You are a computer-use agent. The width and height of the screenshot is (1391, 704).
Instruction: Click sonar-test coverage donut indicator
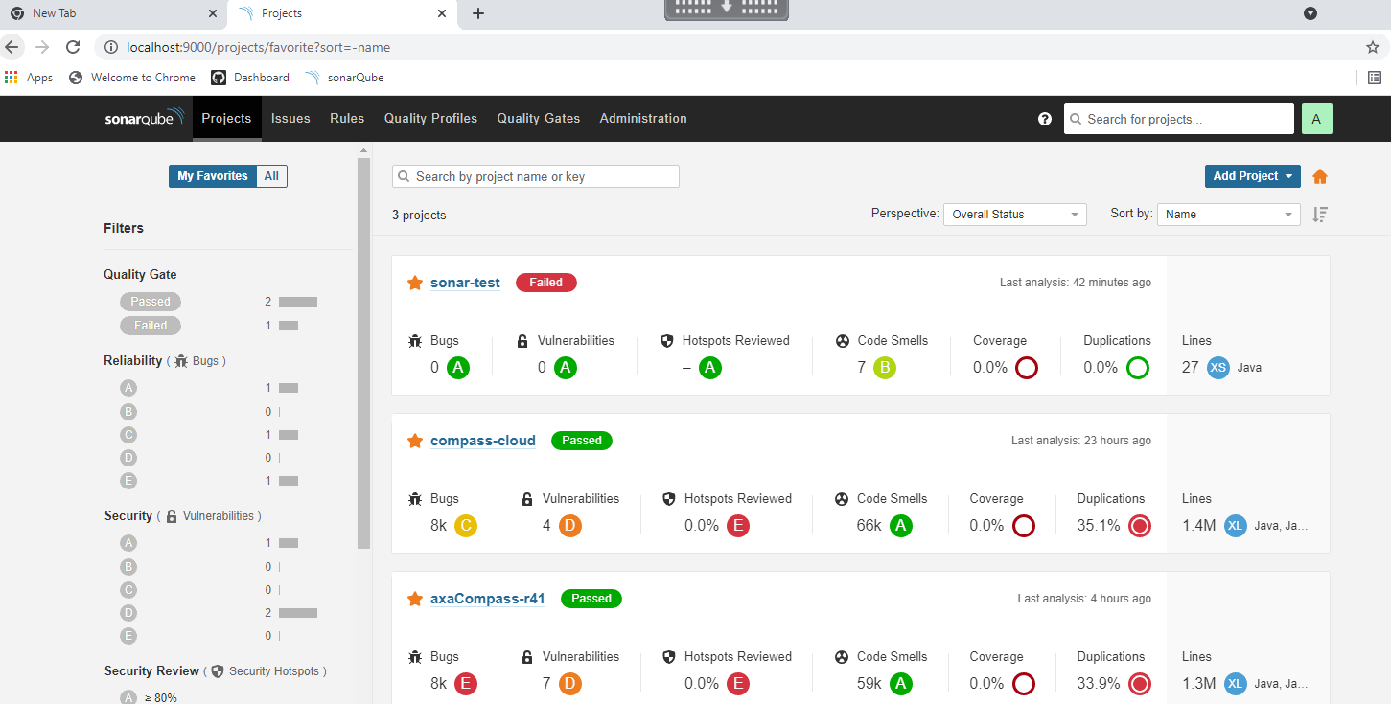1026,367
